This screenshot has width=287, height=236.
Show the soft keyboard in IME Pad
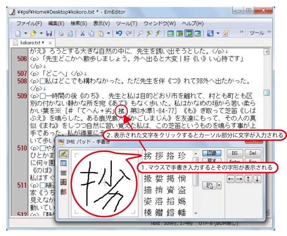coord(63,172)
